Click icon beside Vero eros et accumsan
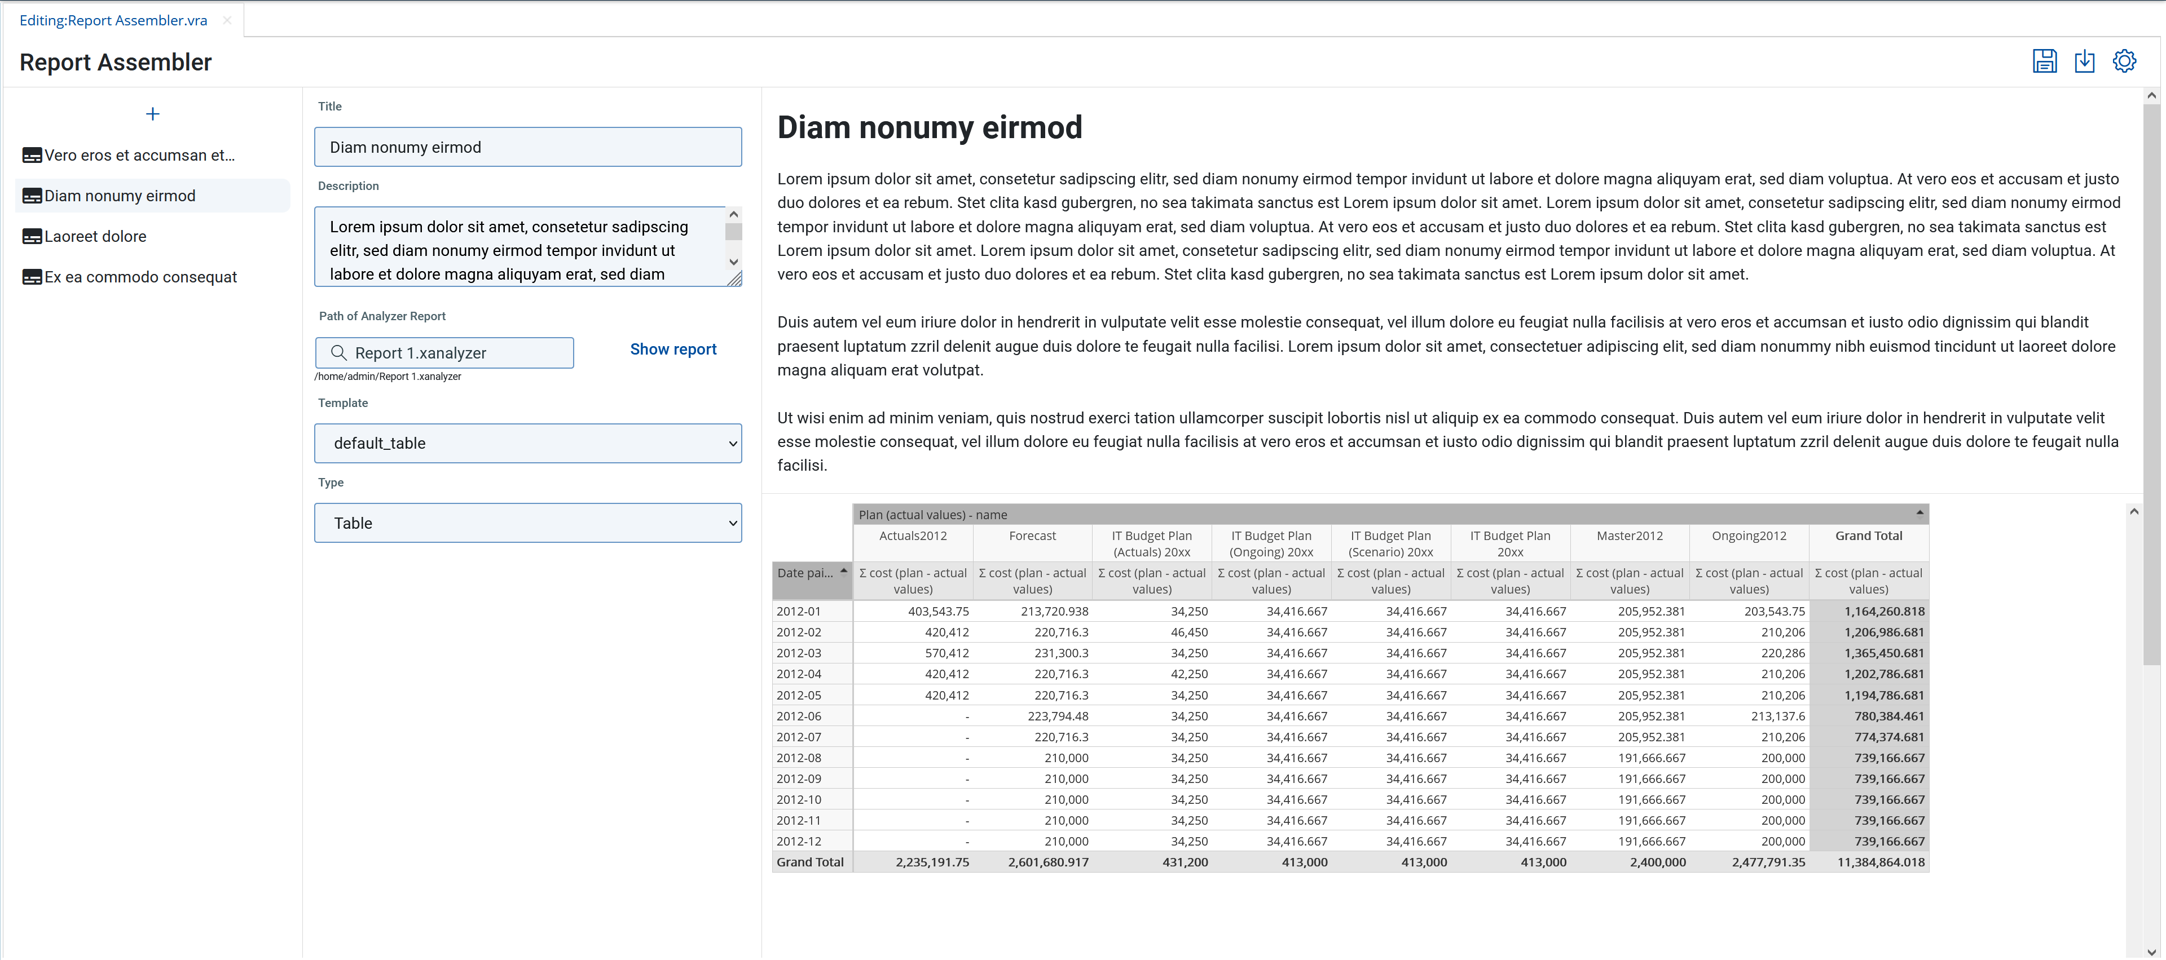 click(x=32, y=156)
